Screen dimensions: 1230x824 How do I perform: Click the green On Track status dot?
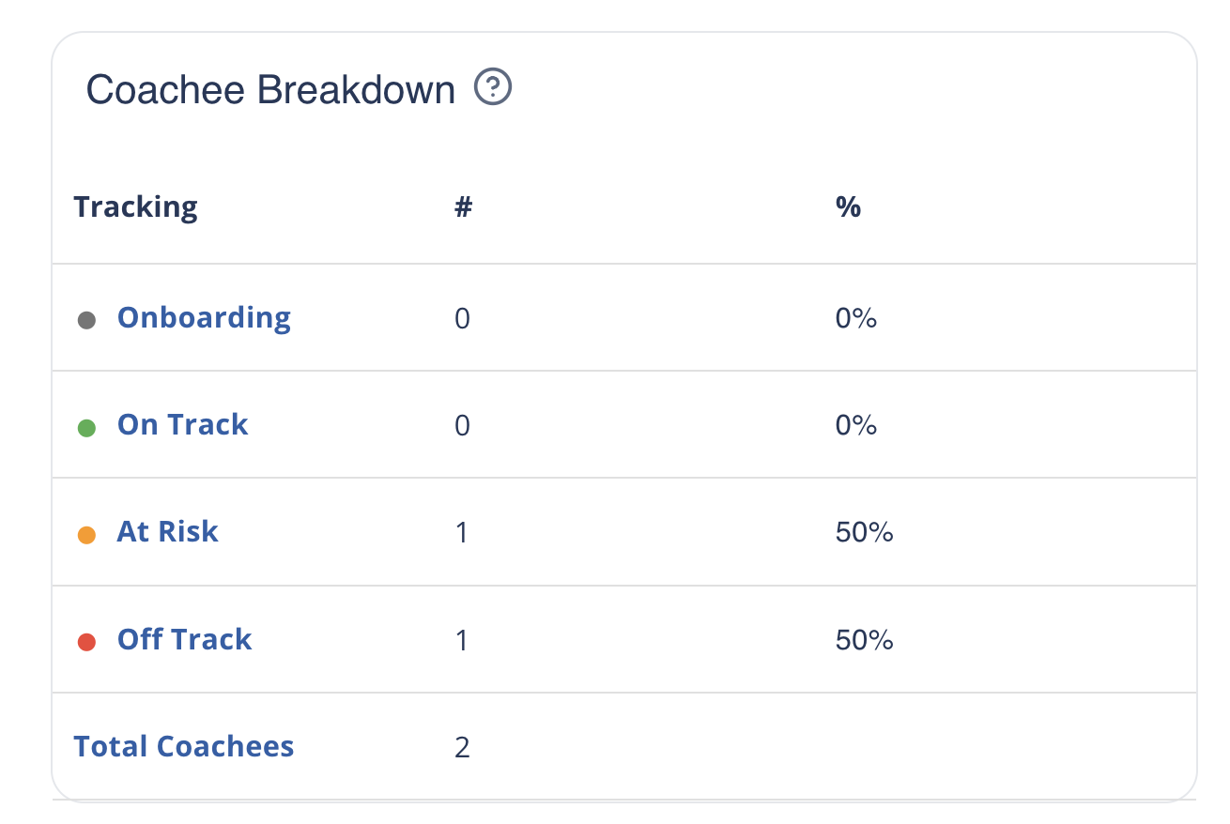coord(86,428)
